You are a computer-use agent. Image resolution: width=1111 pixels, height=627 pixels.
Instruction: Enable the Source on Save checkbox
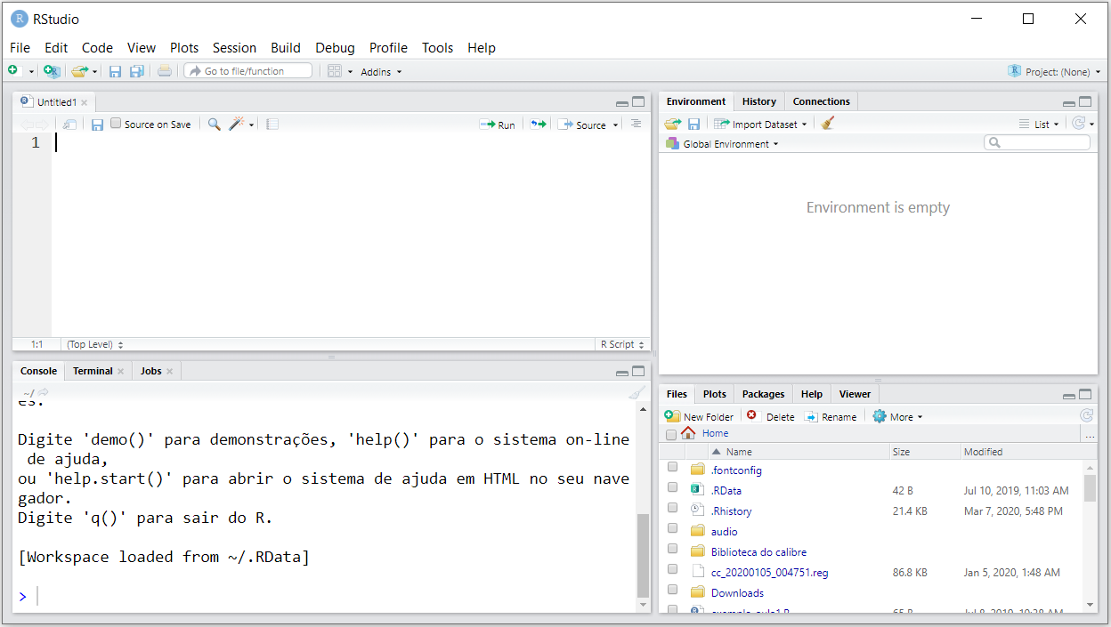(x=116, y=125)
